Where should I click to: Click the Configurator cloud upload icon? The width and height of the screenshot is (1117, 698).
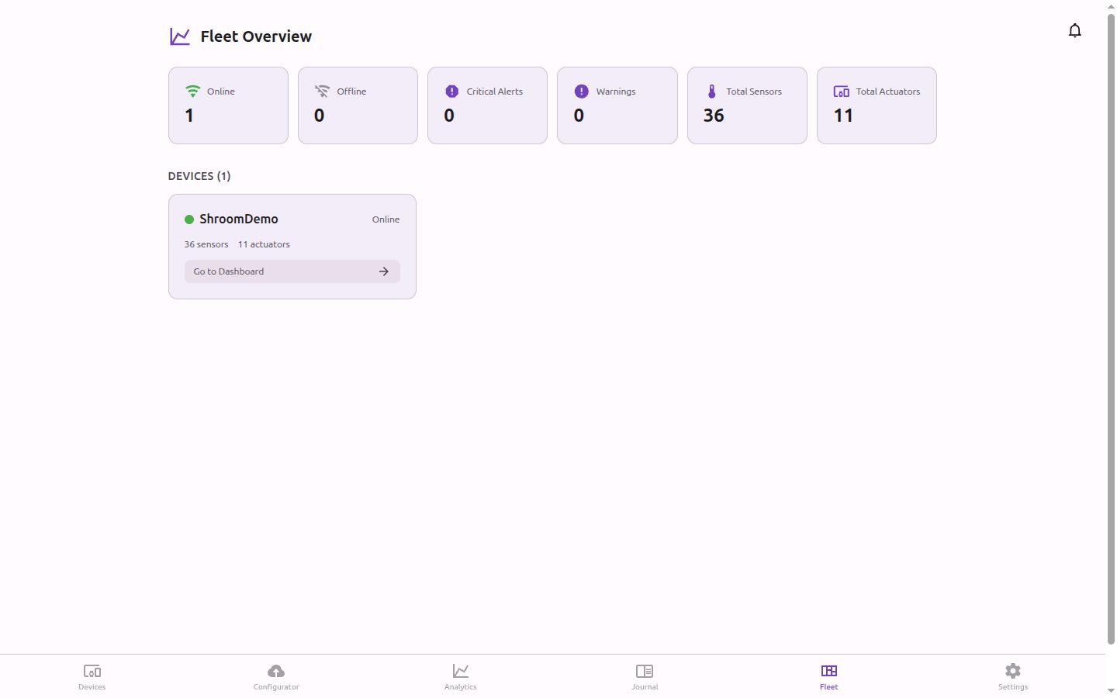(x=276, y=671)
